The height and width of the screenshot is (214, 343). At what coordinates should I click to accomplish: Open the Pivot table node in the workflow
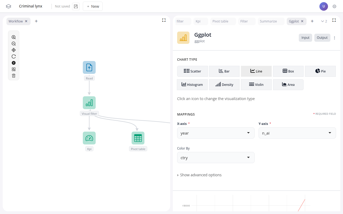[138, 138]
